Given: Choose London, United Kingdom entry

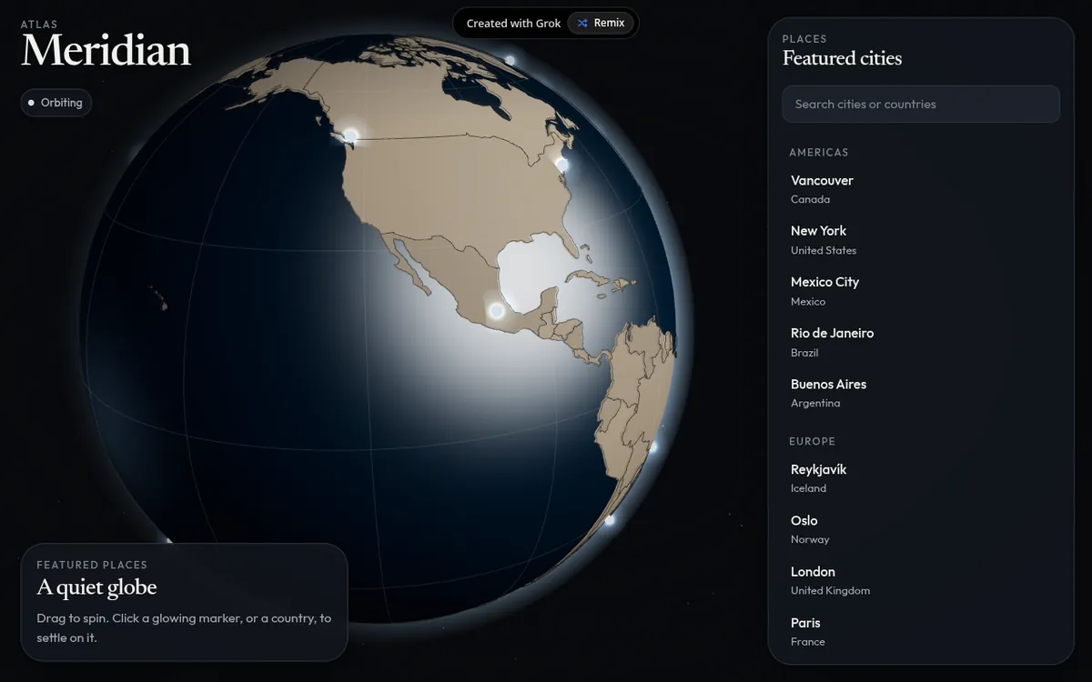Looking at the screenshot, I should pyautogui.click(x=921, y=580).
